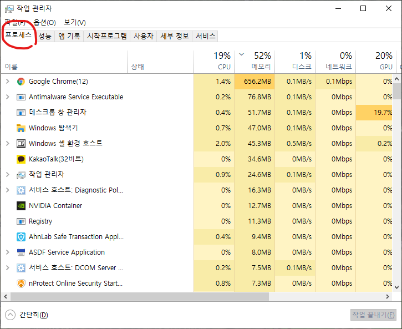
Task: Sort by the GPU column header
Action: 376,62
